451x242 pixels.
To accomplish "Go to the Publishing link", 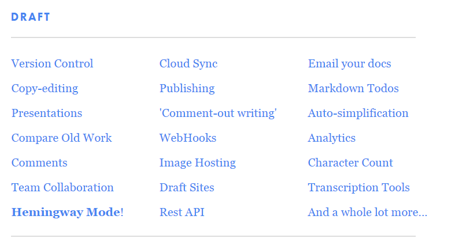I will tap(187, 89).
